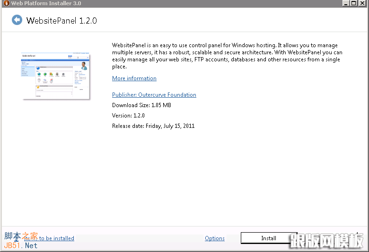Click the 'WebsitePanel 1.2.0' heading
The height and width of the screenshot is (252, 369).
tap(61, 21)
